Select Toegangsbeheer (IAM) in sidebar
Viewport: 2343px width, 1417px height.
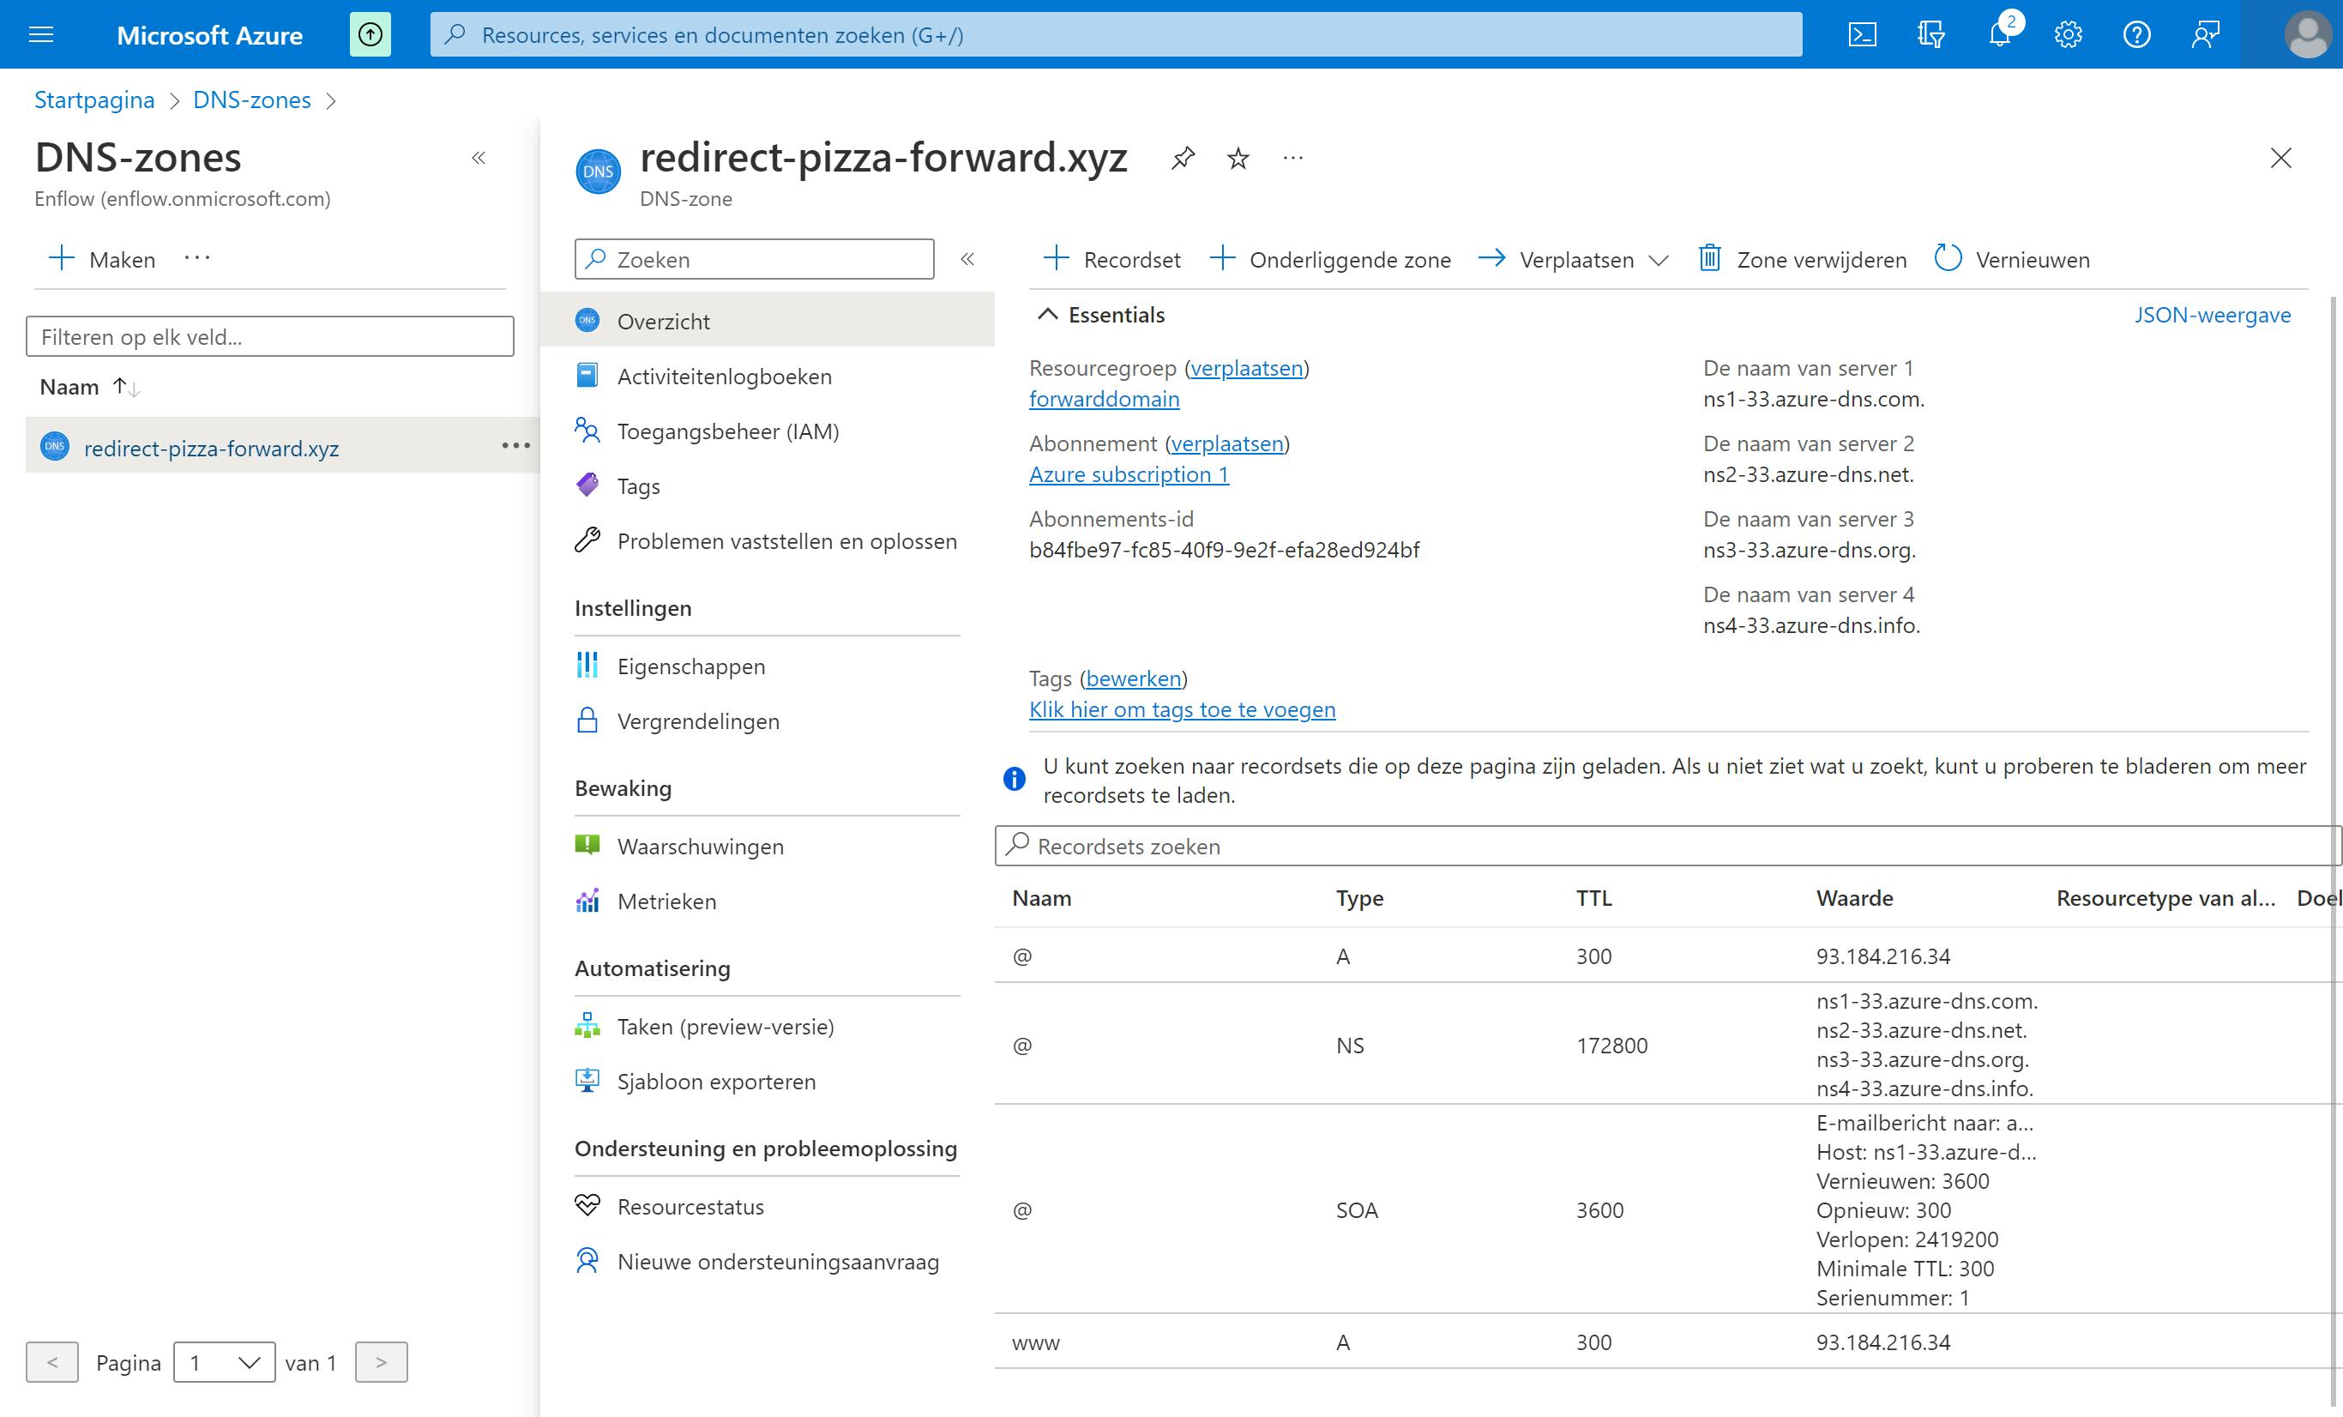727,431
